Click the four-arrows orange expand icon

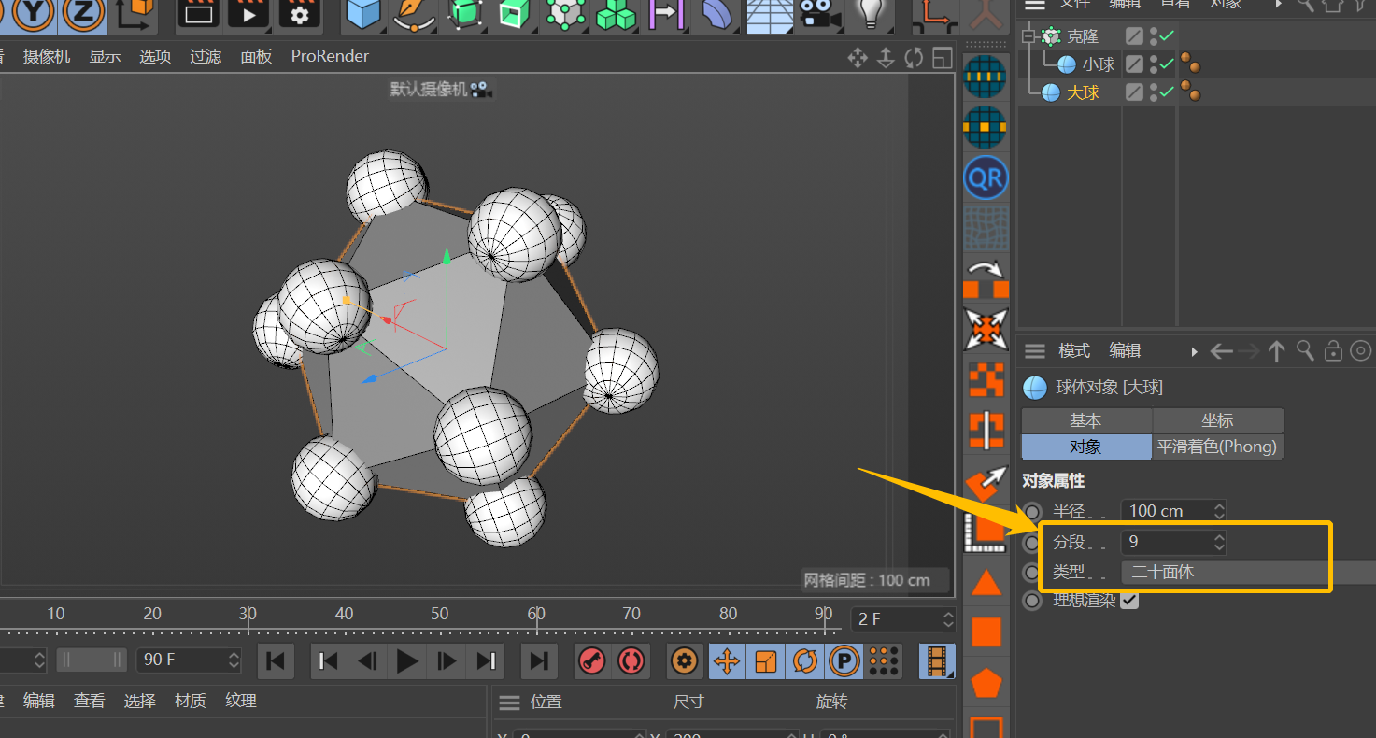coord(986,329)
